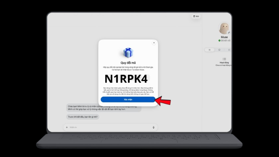Screen dimensions: 279x157
Task: Click the 'Trước khi bắt đầu' chat message
Action: (83, 117)
